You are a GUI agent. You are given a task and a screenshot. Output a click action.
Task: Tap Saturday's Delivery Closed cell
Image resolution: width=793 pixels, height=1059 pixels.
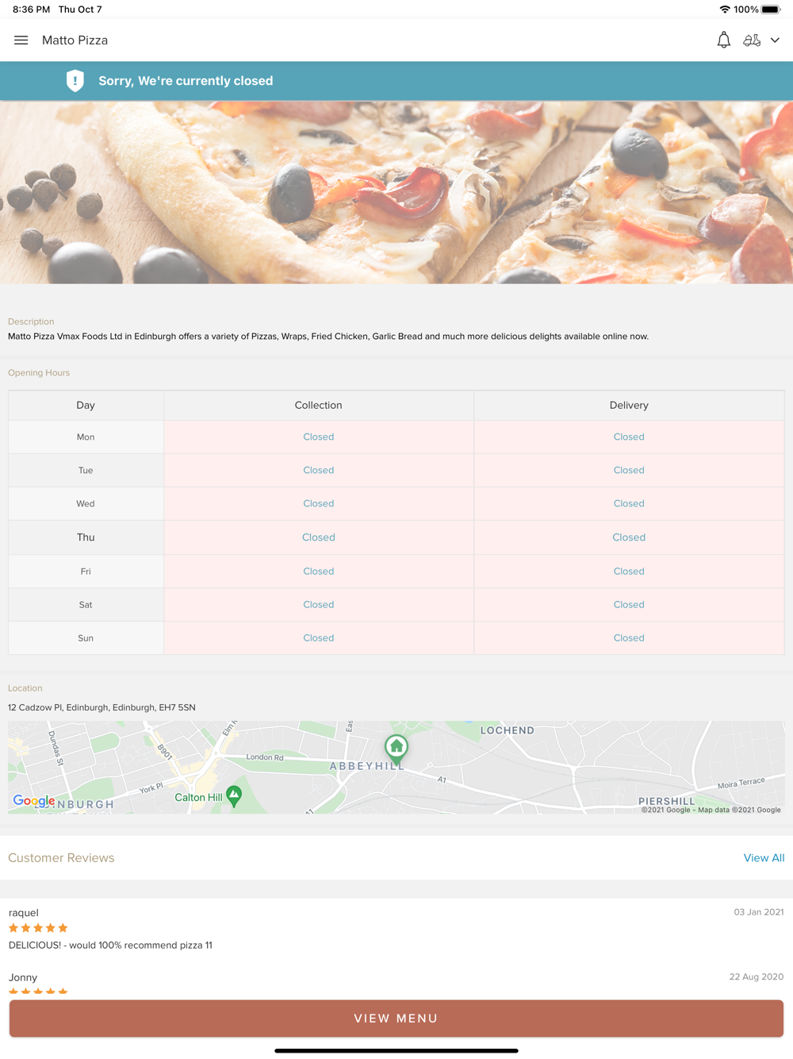pyautogui.click(x=629, y=605)
